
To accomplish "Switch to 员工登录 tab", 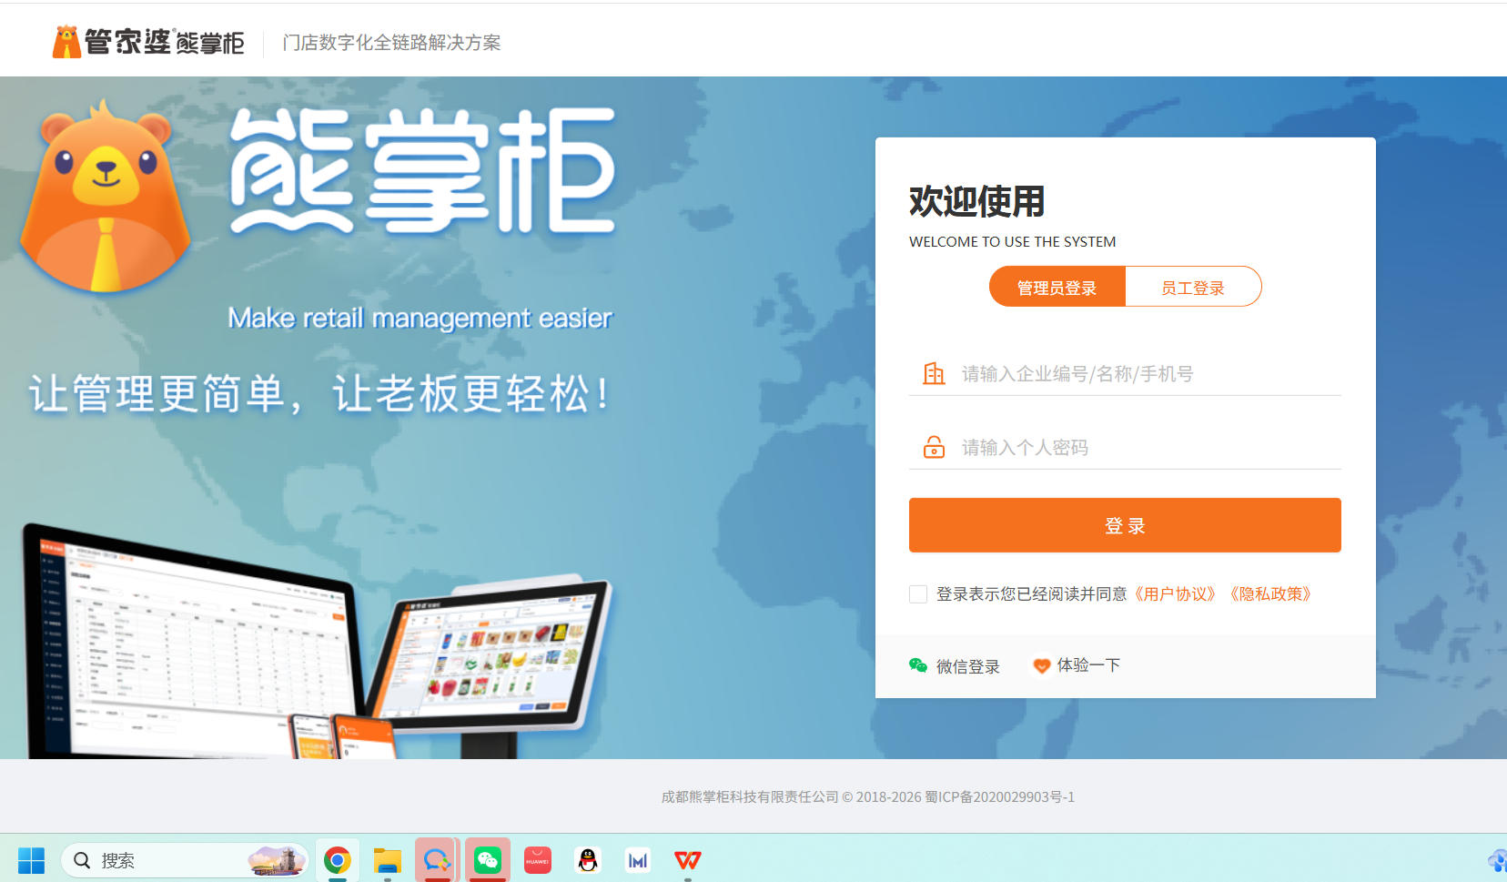I will (1193, 288).
